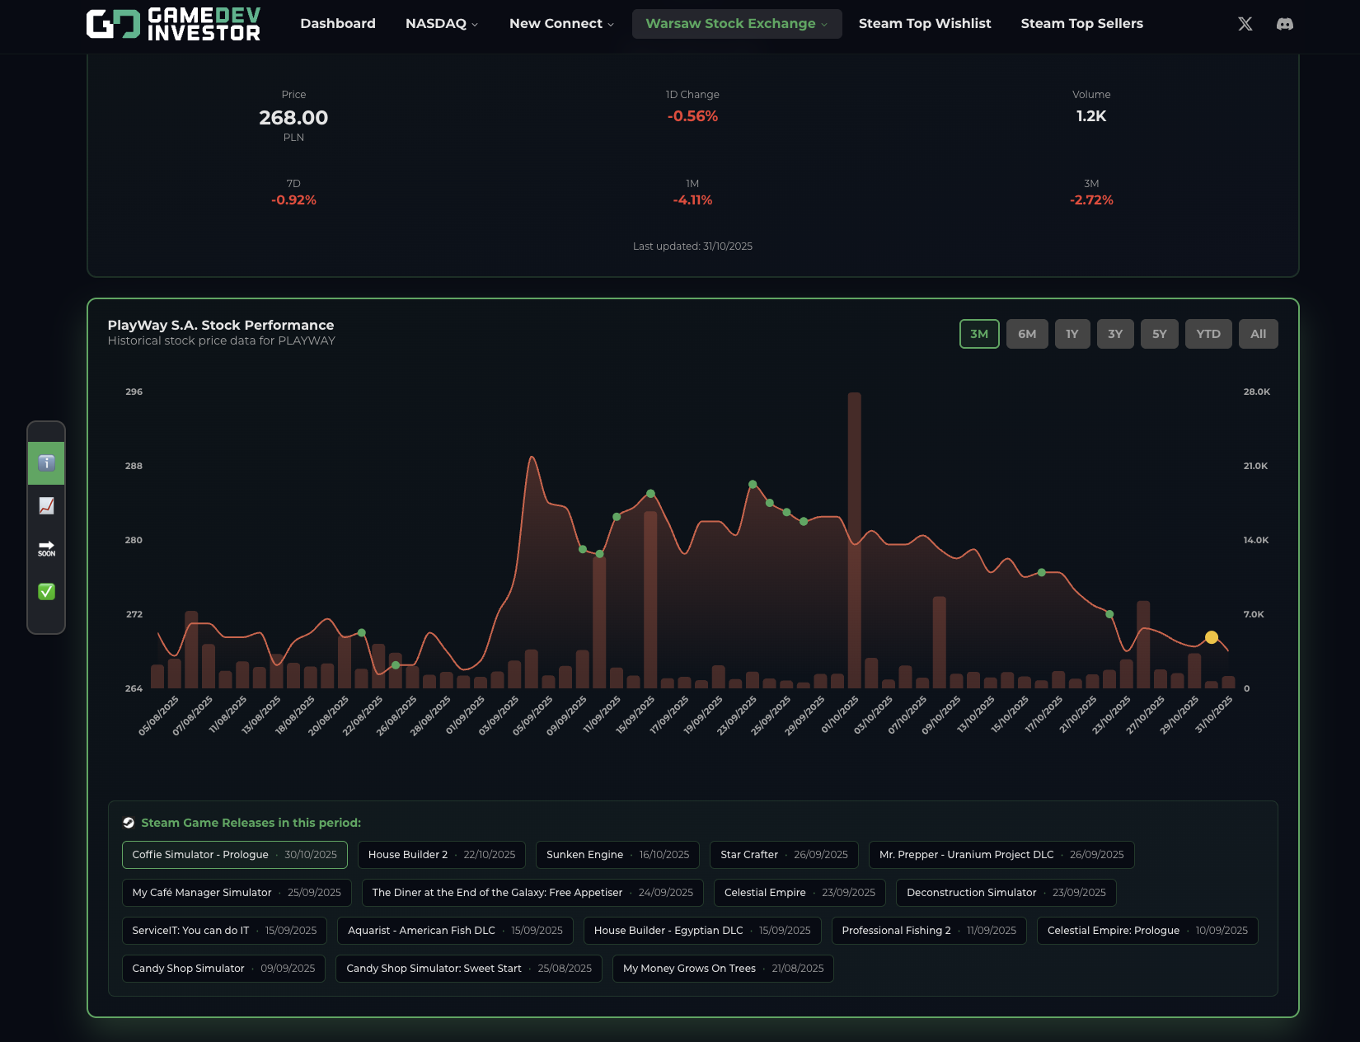
Task: Open the X (Twitter) social icon
Action: click(x=1245, y=24)
